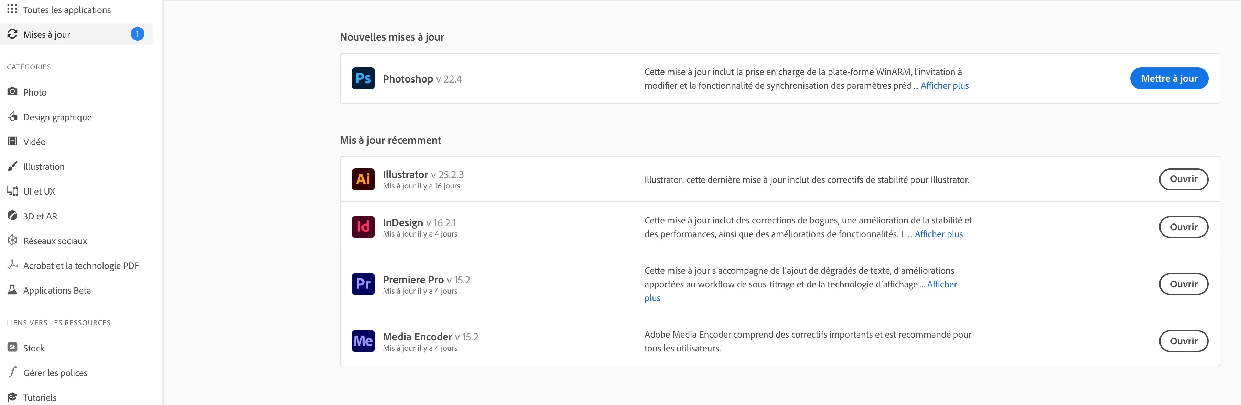1241x405 pixels.
Task: Click the 3D et AR icon
Action: 12,216
